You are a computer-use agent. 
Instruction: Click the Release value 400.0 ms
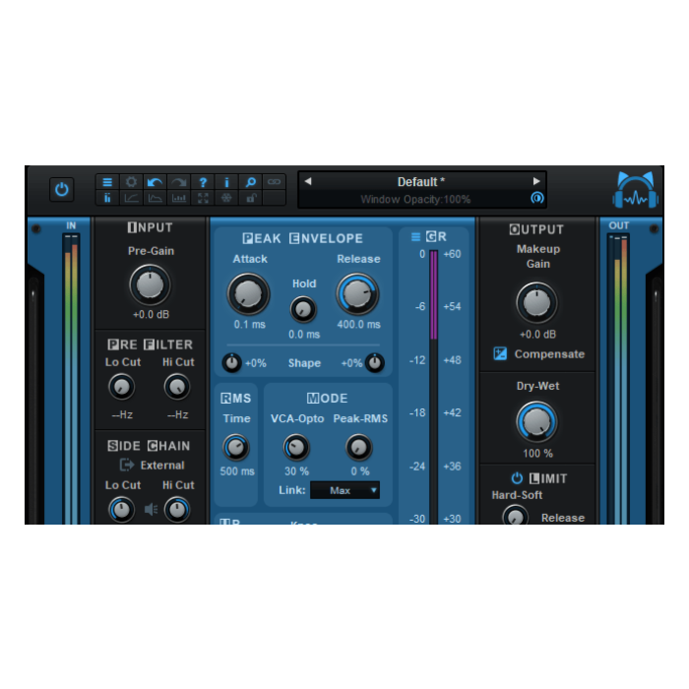[358, 325]
